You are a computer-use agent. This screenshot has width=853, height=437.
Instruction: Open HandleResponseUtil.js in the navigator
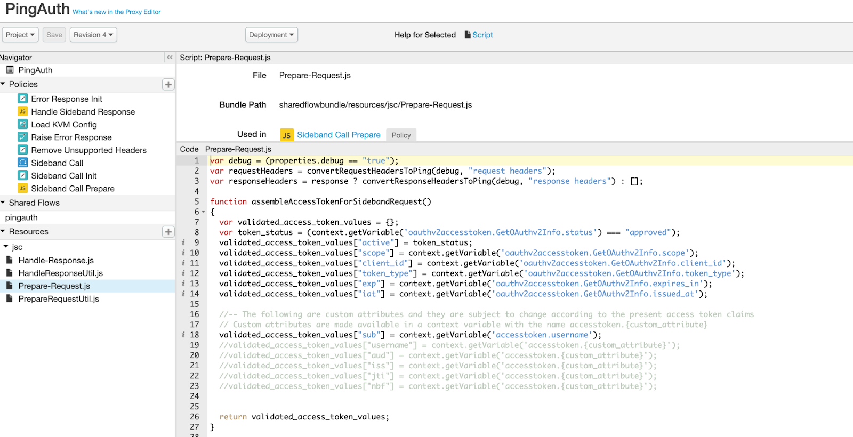coord(61,273)
